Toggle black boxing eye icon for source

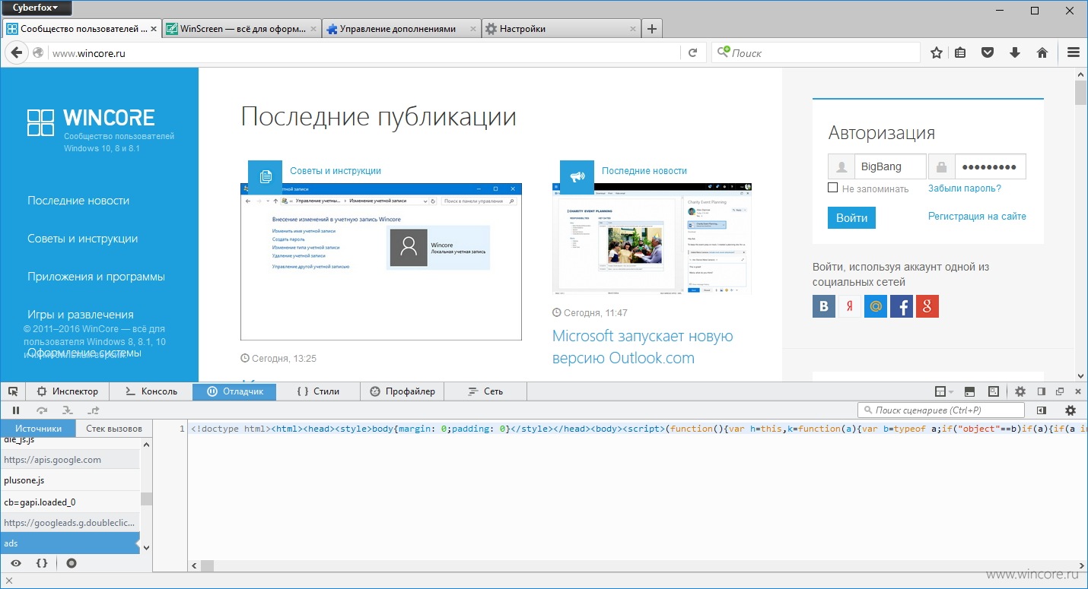click(x=15, y=563)
